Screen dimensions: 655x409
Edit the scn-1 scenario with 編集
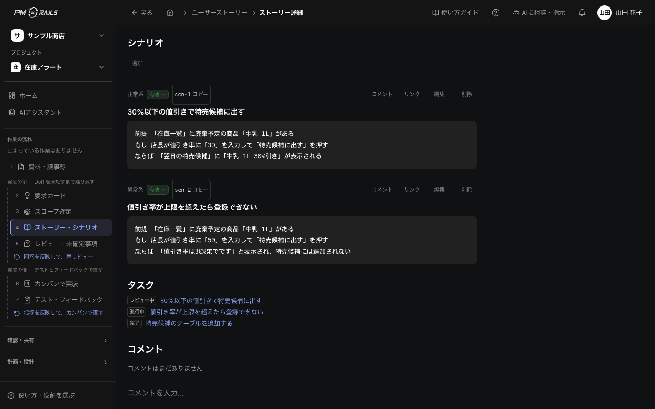tap(439, 95)
